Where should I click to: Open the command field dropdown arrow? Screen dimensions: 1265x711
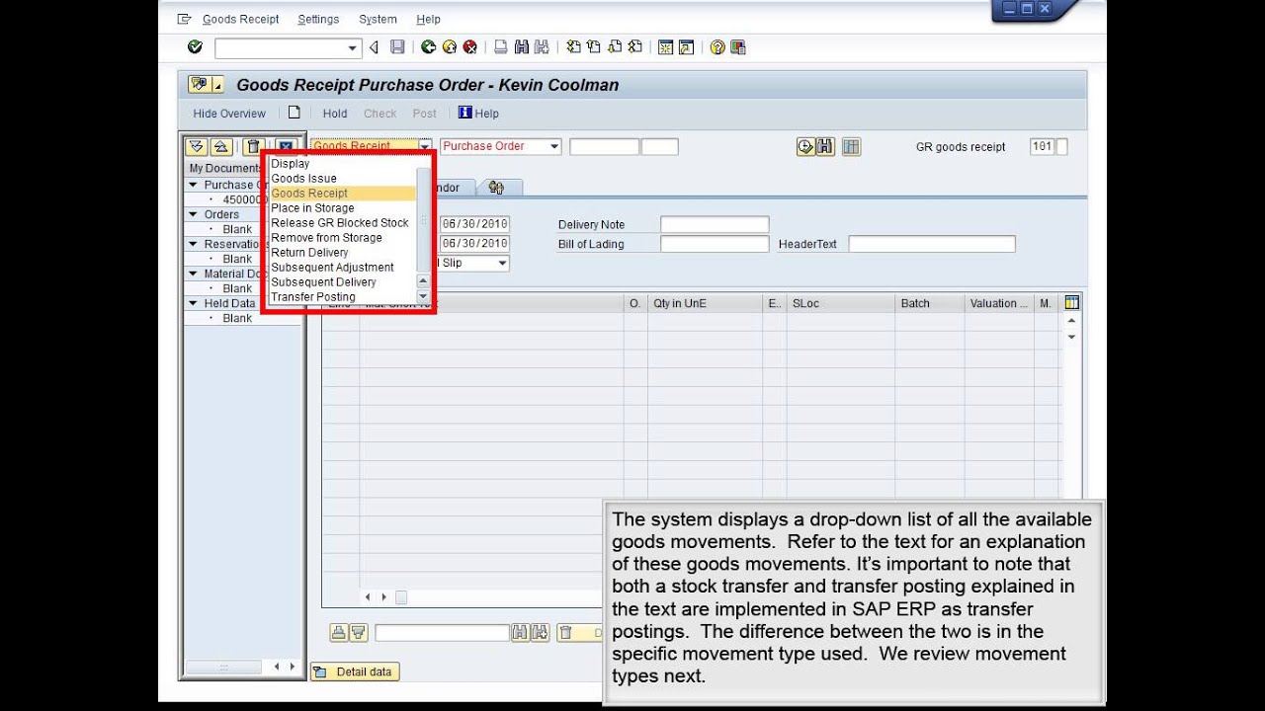pyautogui.click(x=353, y=47)
